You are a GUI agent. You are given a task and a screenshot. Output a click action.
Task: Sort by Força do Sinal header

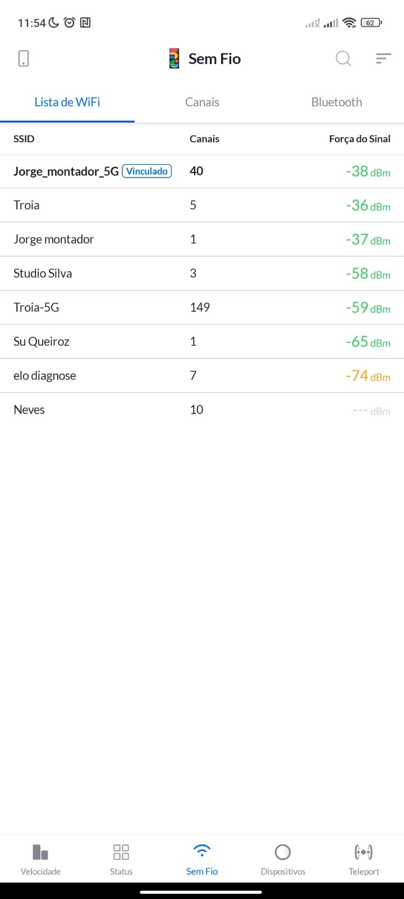point(360,139)
